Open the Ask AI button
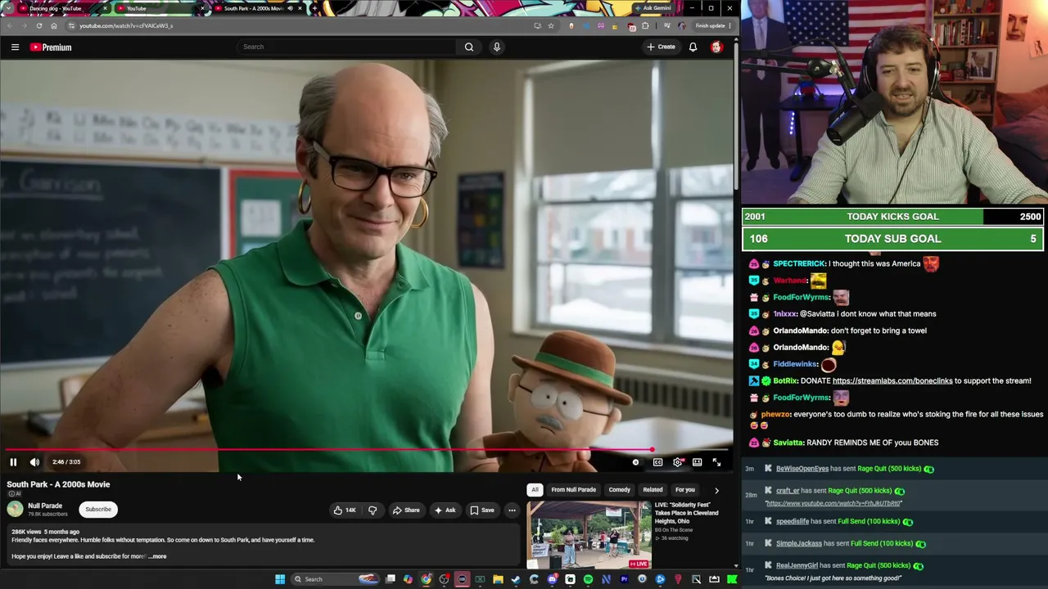The image size is (1048, 589). 445,510
